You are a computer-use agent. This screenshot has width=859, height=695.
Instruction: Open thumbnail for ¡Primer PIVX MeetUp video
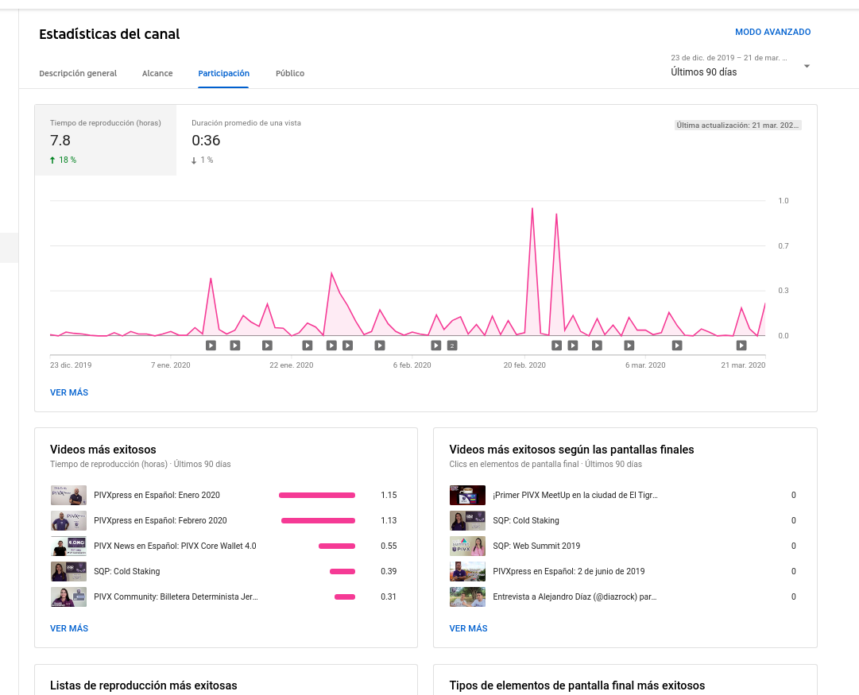(467, 495)
